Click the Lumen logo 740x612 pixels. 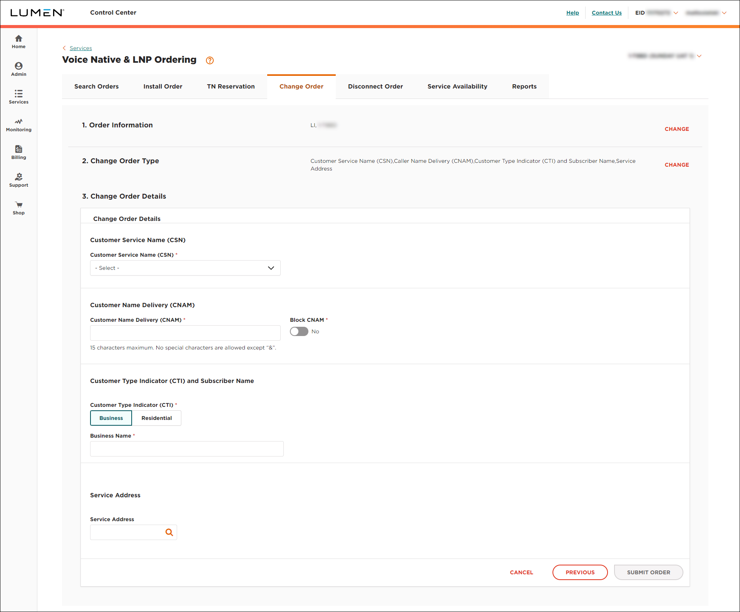coord(37,13)
